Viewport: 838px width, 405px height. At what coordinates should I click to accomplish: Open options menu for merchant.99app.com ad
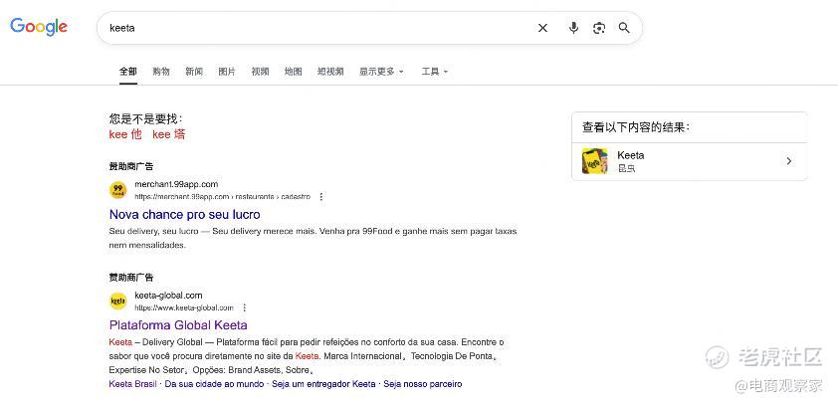(321, 197)
